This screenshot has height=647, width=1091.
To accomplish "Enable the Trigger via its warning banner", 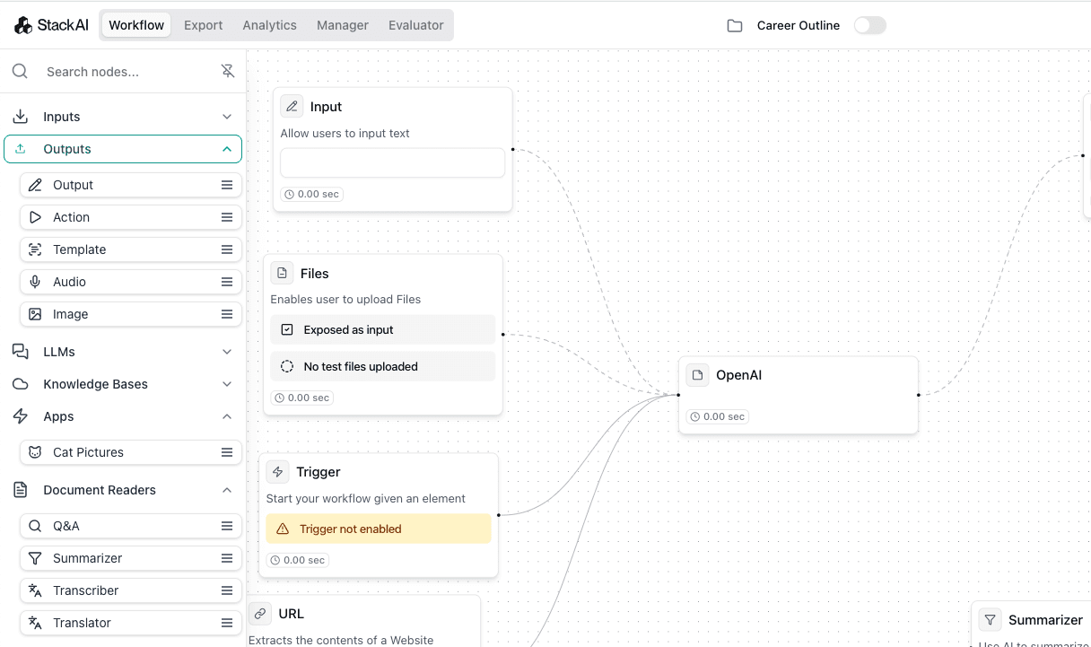I will pyautogui.click(x=379, y=529).
